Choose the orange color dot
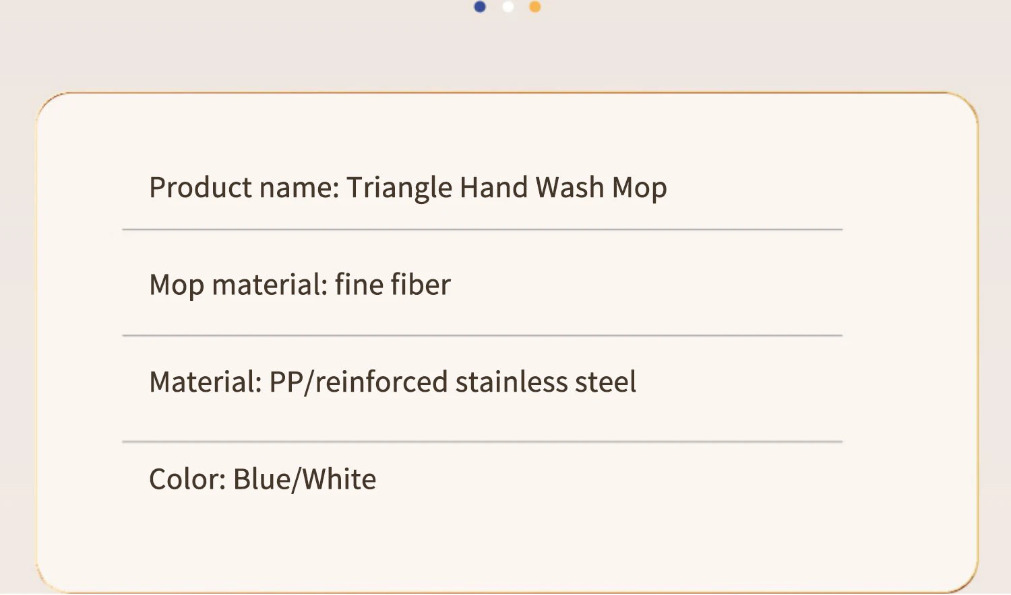This screenshot has height=595, width=1011. 535,7
